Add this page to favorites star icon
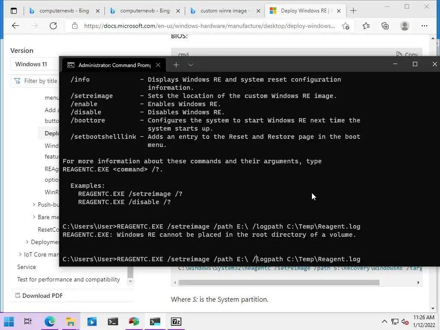440x330 pixels. tap(346, 26)
